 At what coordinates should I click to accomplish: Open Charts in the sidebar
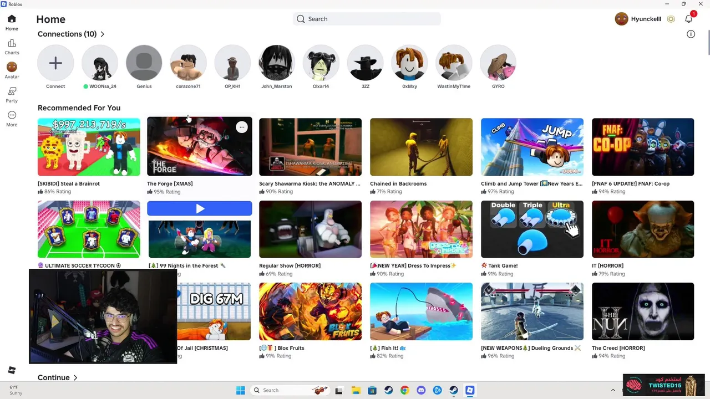12,47
